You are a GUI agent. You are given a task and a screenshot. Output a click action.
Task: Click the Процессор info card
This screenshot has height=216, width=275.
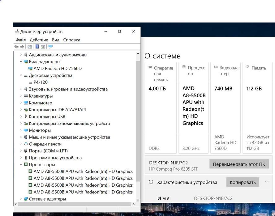(193, 108)
